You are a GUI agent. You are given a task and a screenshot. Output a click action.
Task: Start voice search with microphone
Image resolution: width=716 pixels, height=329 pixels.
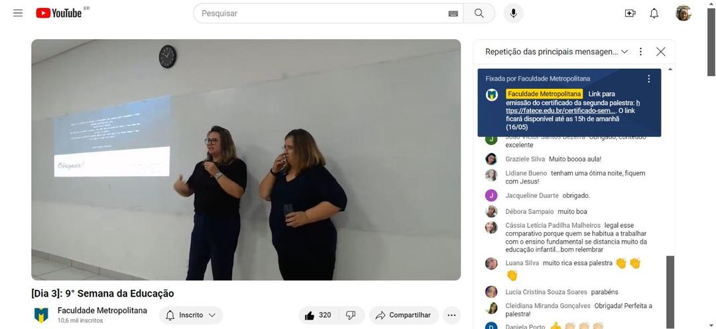coord(513,13)
